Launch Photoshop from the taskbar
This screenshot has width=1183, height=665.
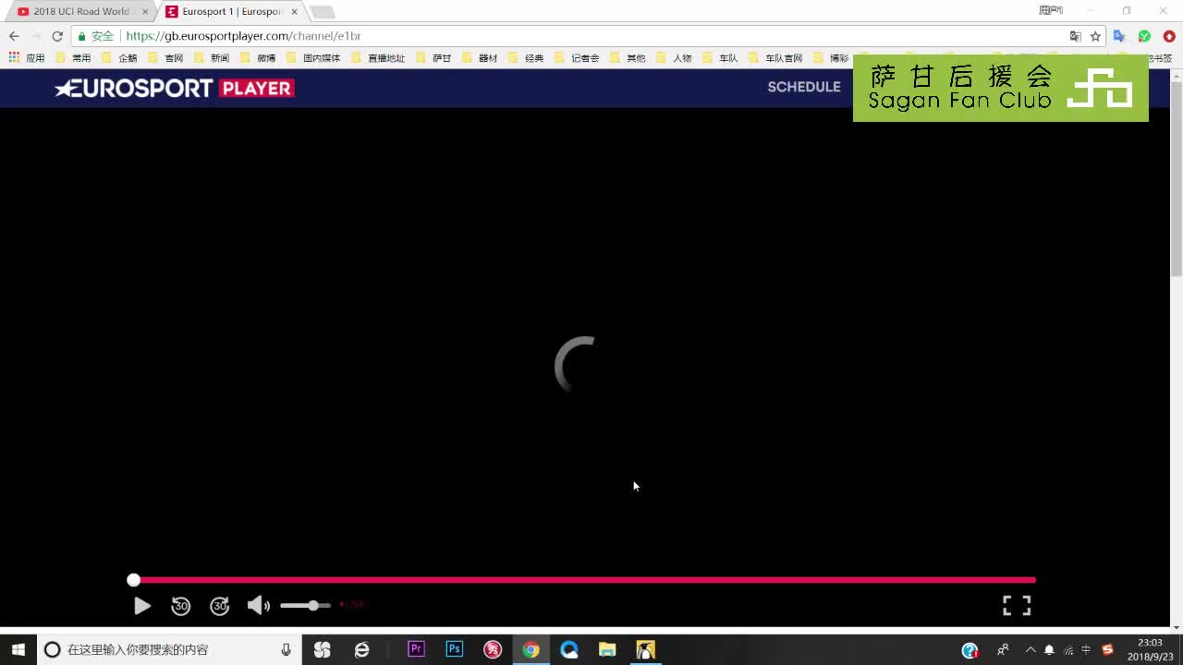[454, 649]
